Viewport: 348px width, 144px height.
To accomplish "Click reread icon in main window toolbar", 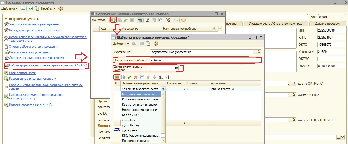I will [x=30, y=8].
